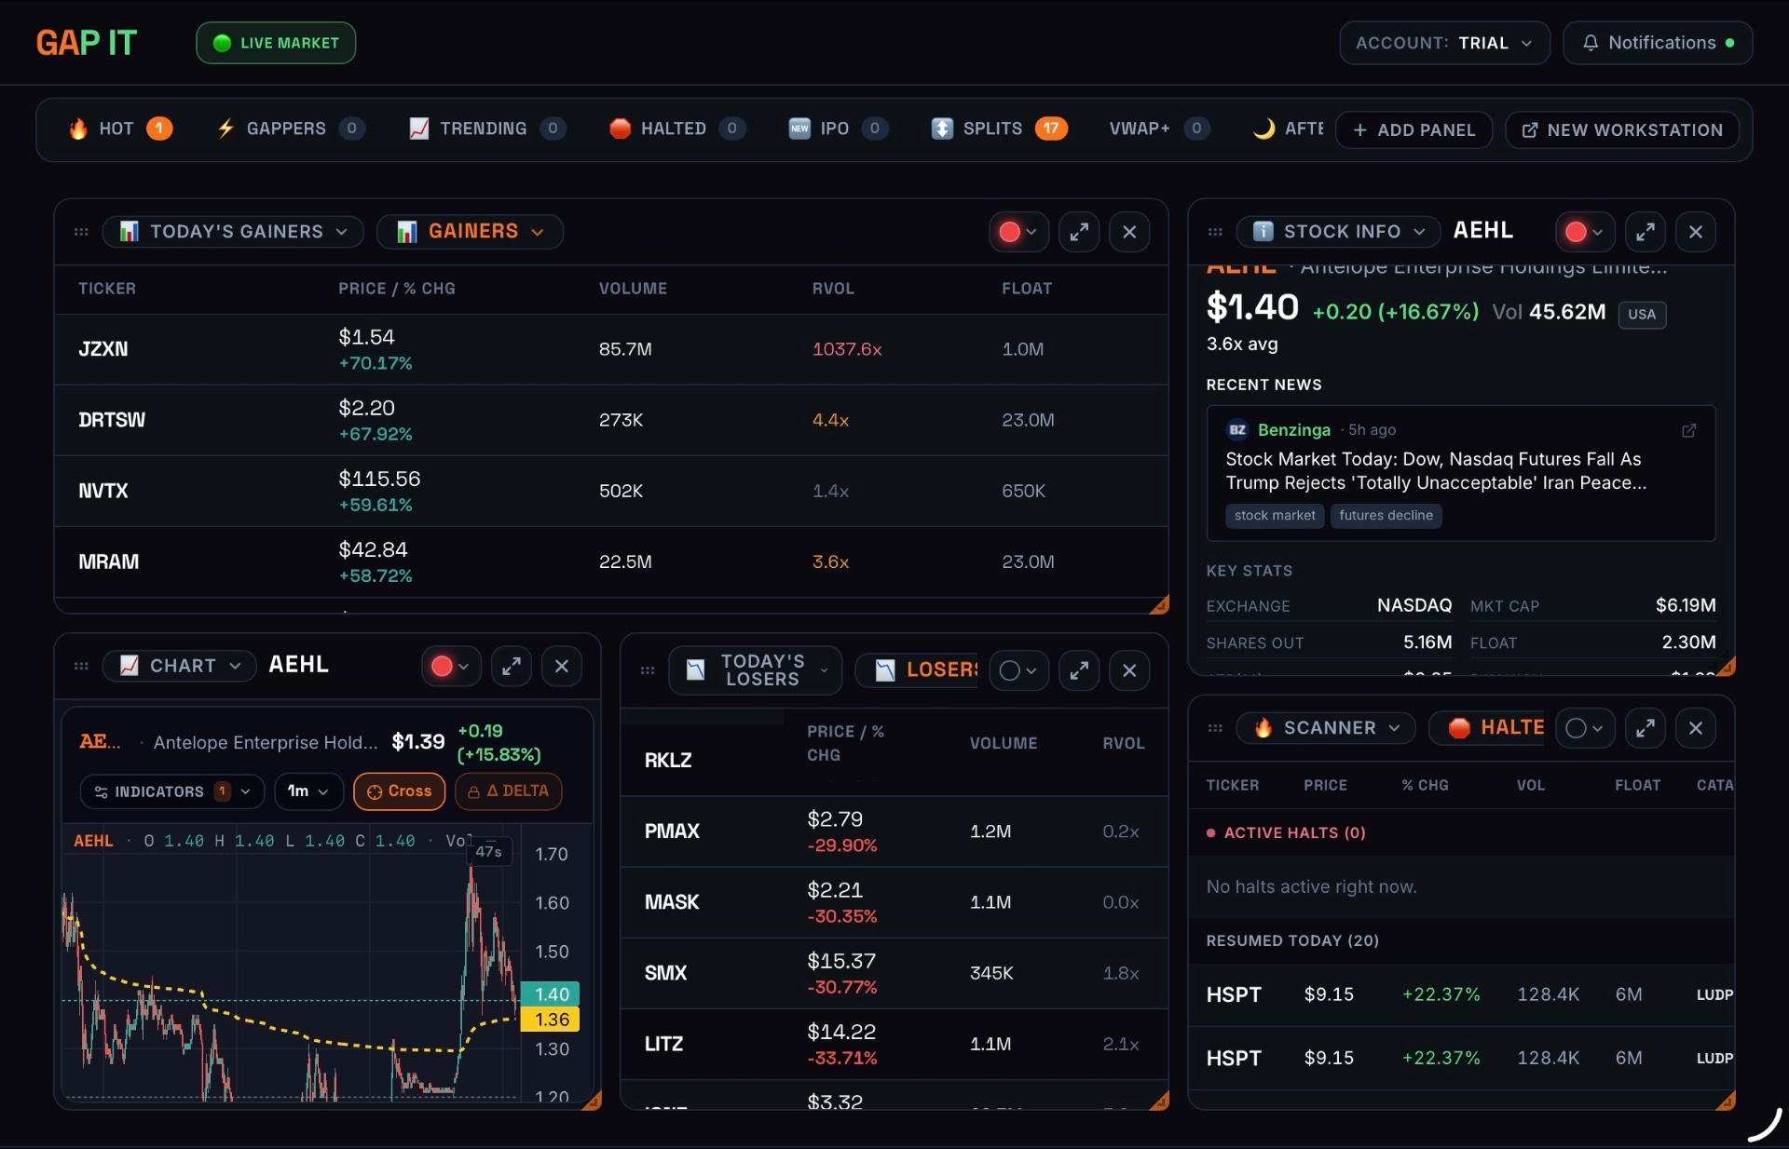Toggle the Live Market status indicator
This screenshot has width=1789, height=1149.
pyautogui.click(x=276, y=43)
